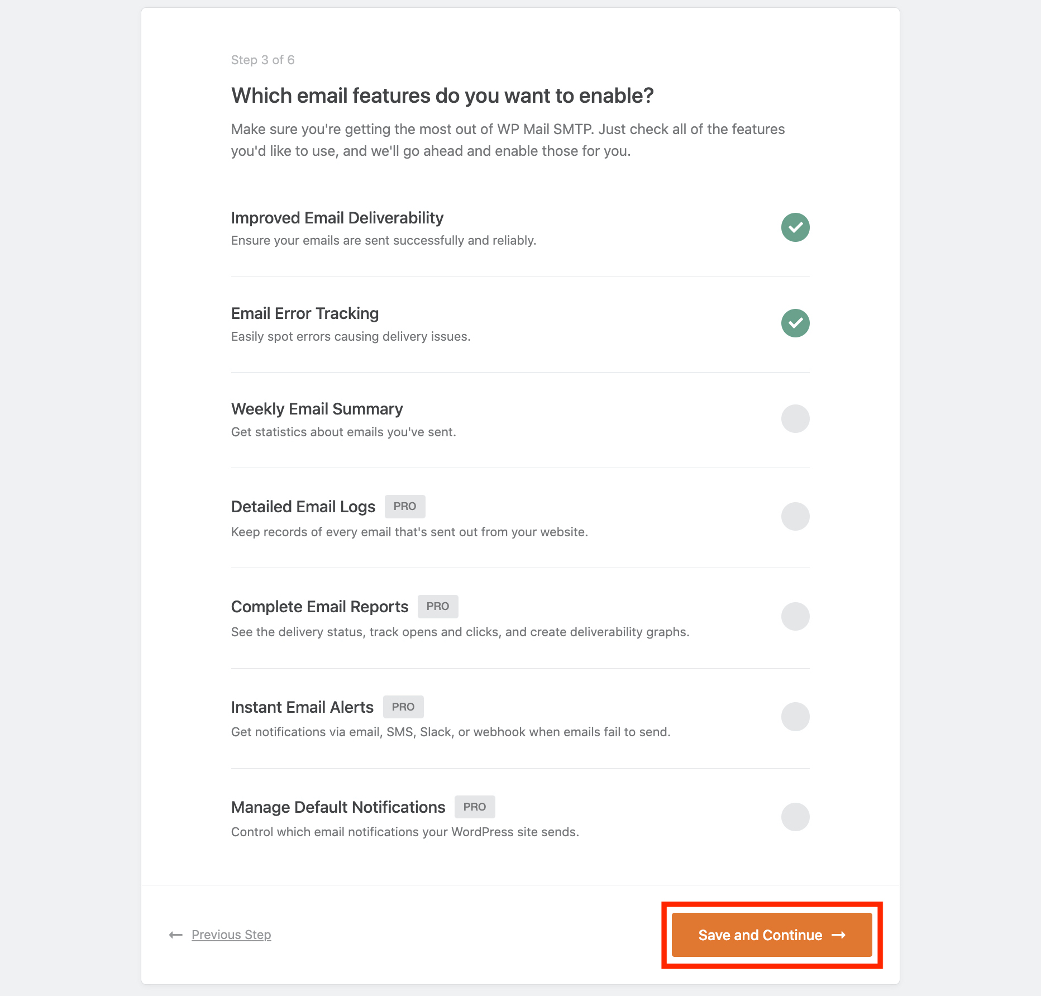Image resolution: width=1041 pixels, height=996 pixels.
Task: Click the PRO badge by Instant Email Alerts
Action: (x=403, y=707)
